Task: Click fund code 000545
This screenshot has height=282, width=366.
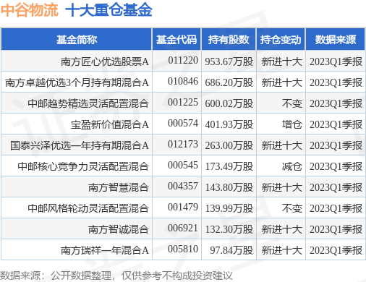Action: point(183,165)
